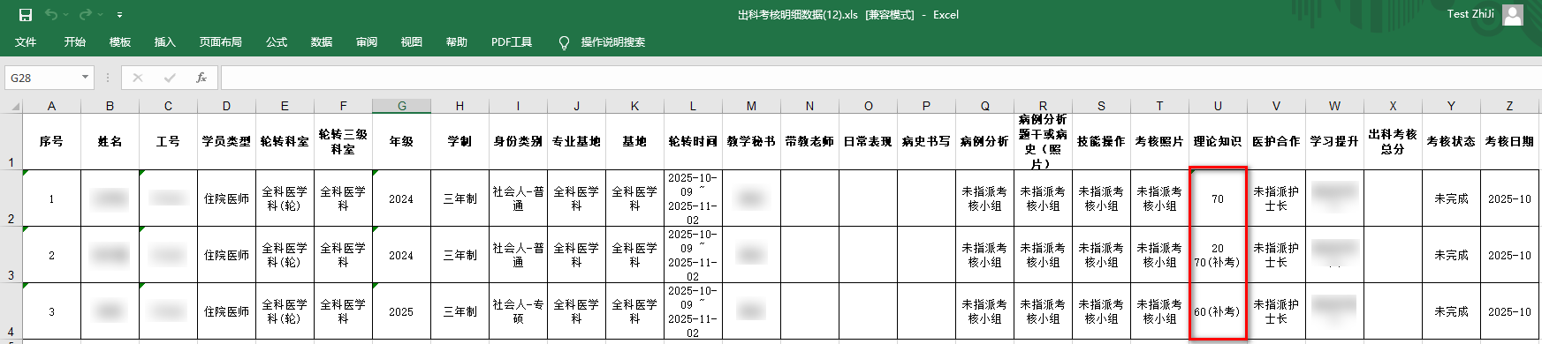This screenshot has width=1542, height=344.
Task: Click the formula bar cancel X icon
Action: click(138, 78)
